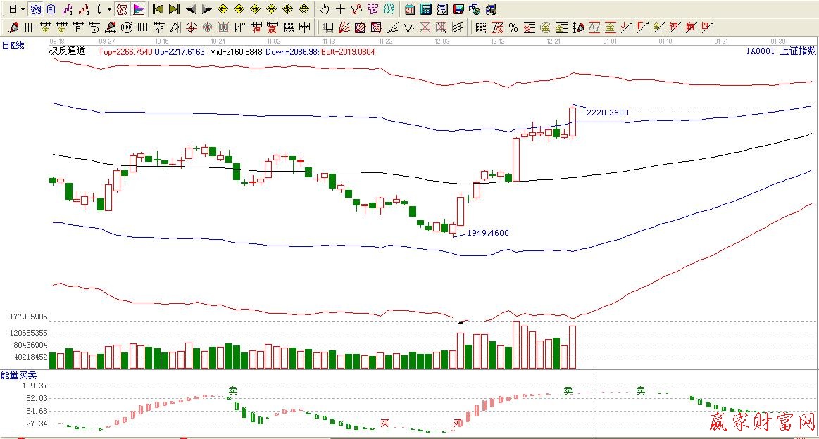The image size is (819, 439).
Task: Jump to first bar with skip-start arrow
Action: 158,9
